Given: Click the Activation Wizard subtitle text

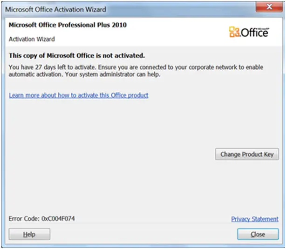Looking at the screenshot, I should click(x=32, y=39).
